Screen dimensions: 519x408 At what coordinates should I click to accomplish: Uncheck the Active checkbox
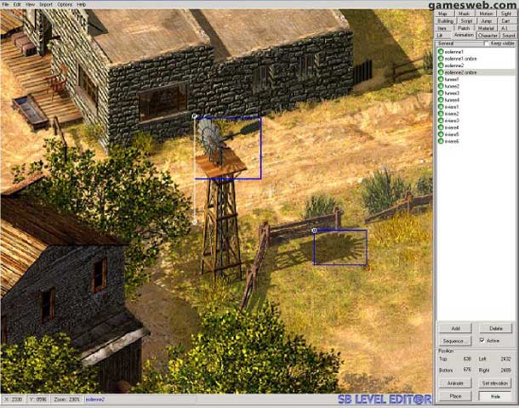482,340
